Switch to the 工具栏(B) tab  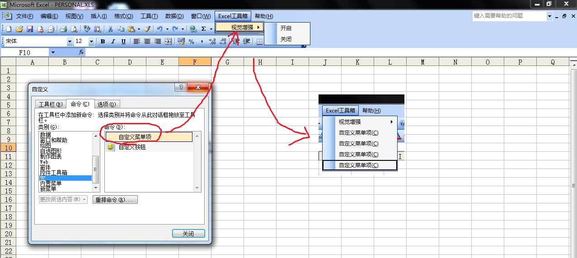point(50,104)
